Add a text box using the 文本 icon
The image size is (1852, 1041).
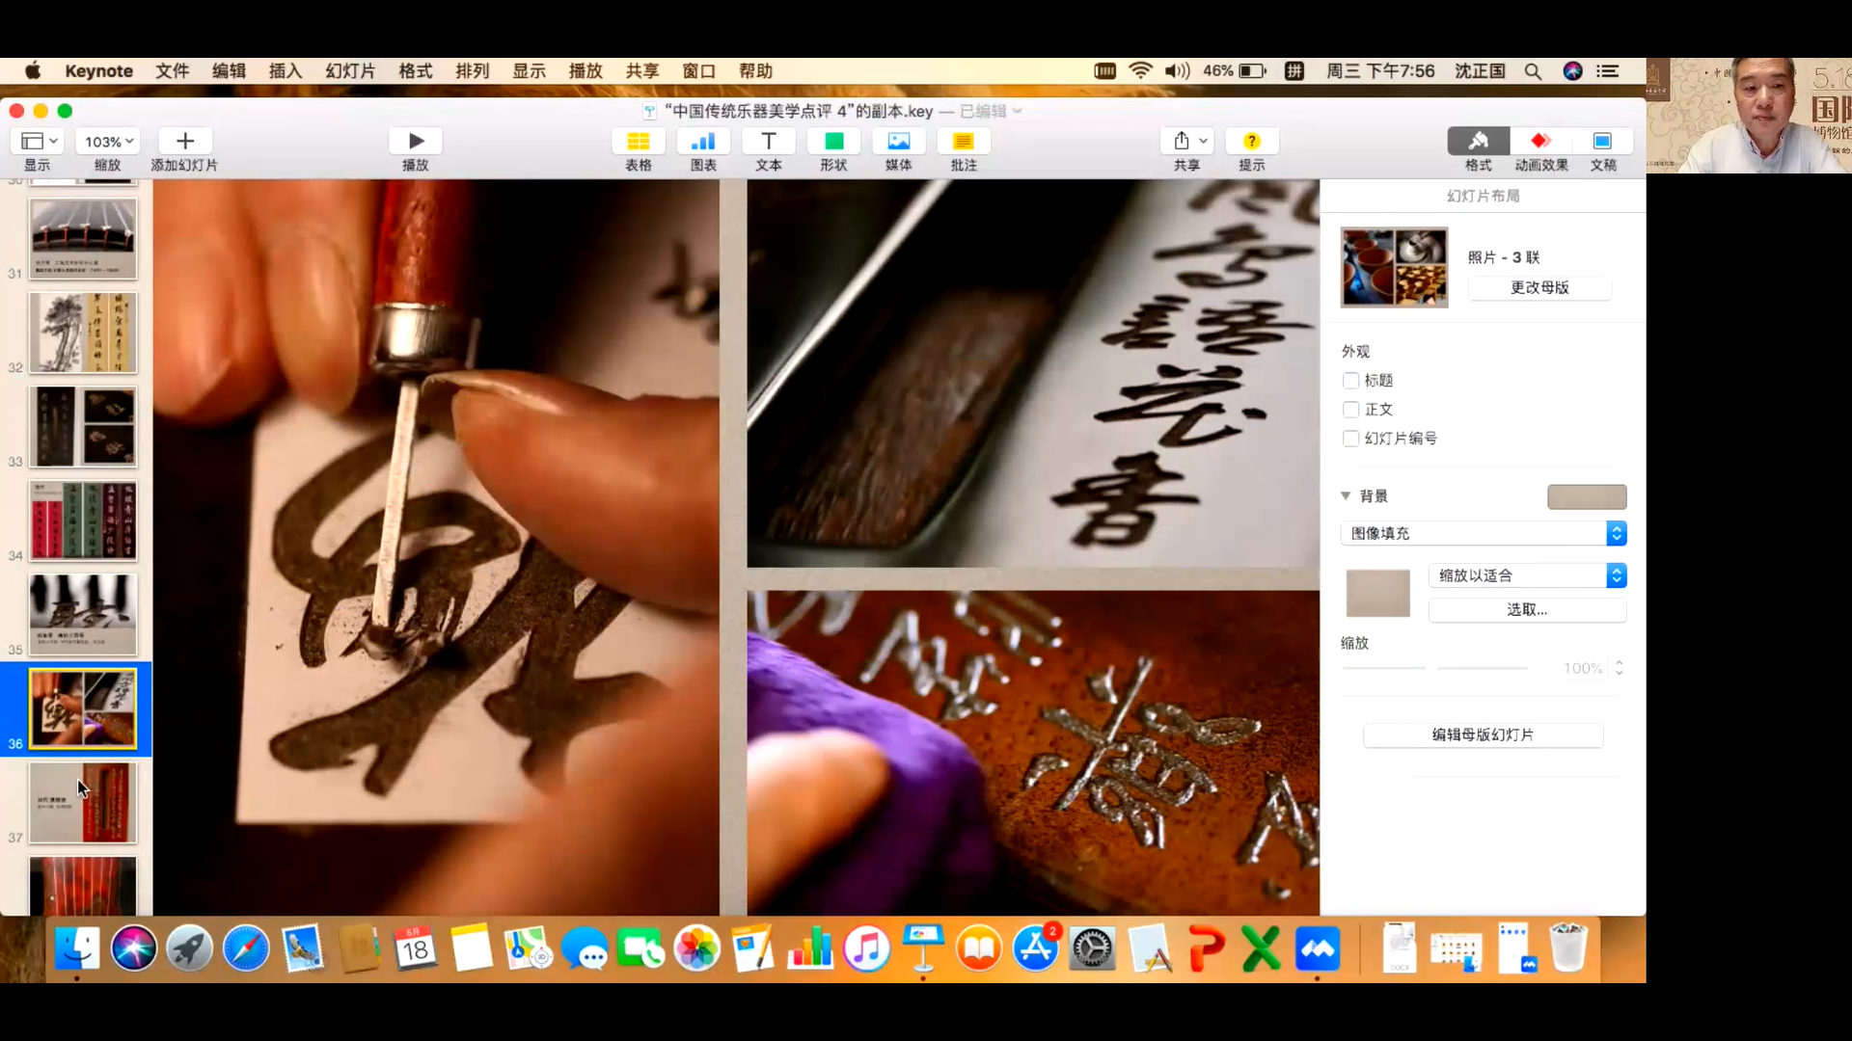click(x=768, y=142)
